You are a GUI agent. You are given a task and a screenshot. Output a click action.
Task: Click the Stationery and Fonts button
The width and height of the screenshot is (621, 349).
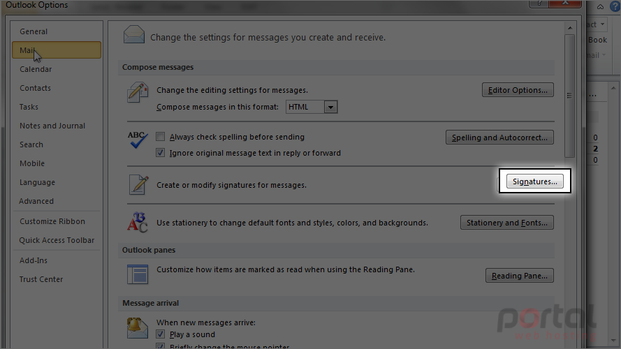(x=507, y=223)
